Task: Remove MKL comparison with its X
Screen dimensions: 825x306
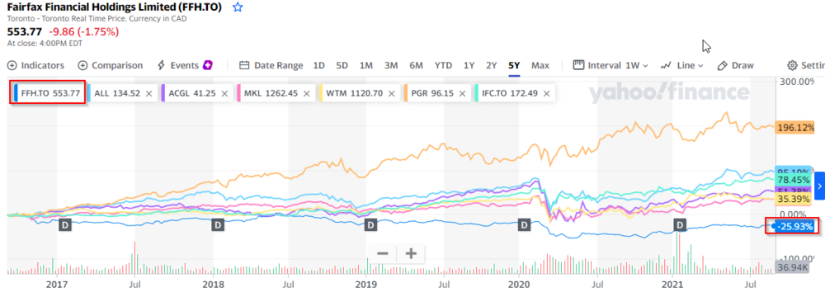Action: [306, 93]
